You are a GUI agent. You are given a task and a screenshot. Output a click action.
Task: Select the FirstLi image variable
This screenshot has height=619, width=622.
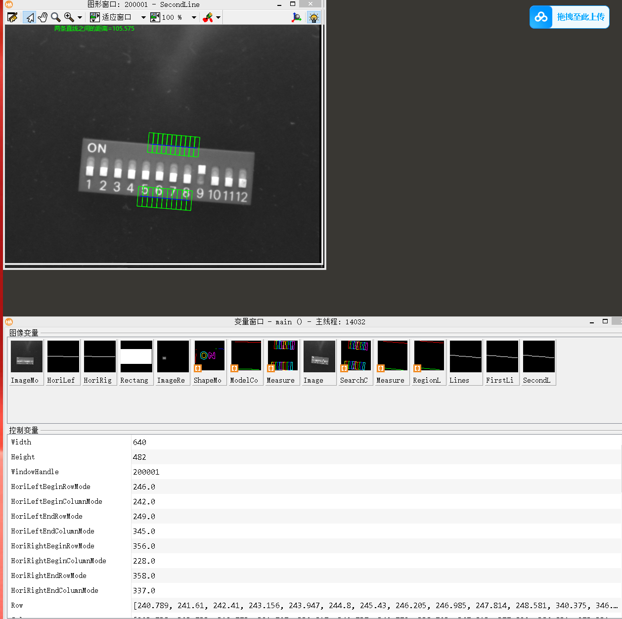502,362
